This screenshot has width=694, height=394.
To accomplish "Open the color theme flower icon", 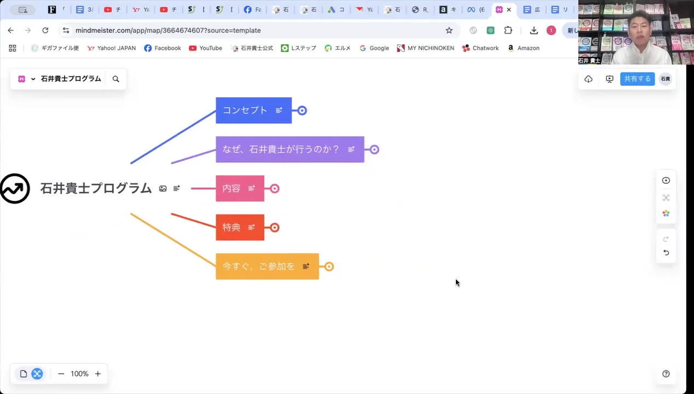I will coord(666,213).
